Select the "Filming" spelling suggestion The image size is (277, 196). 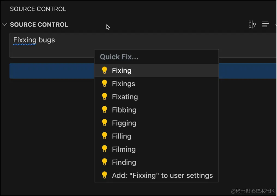click(124, 149)
